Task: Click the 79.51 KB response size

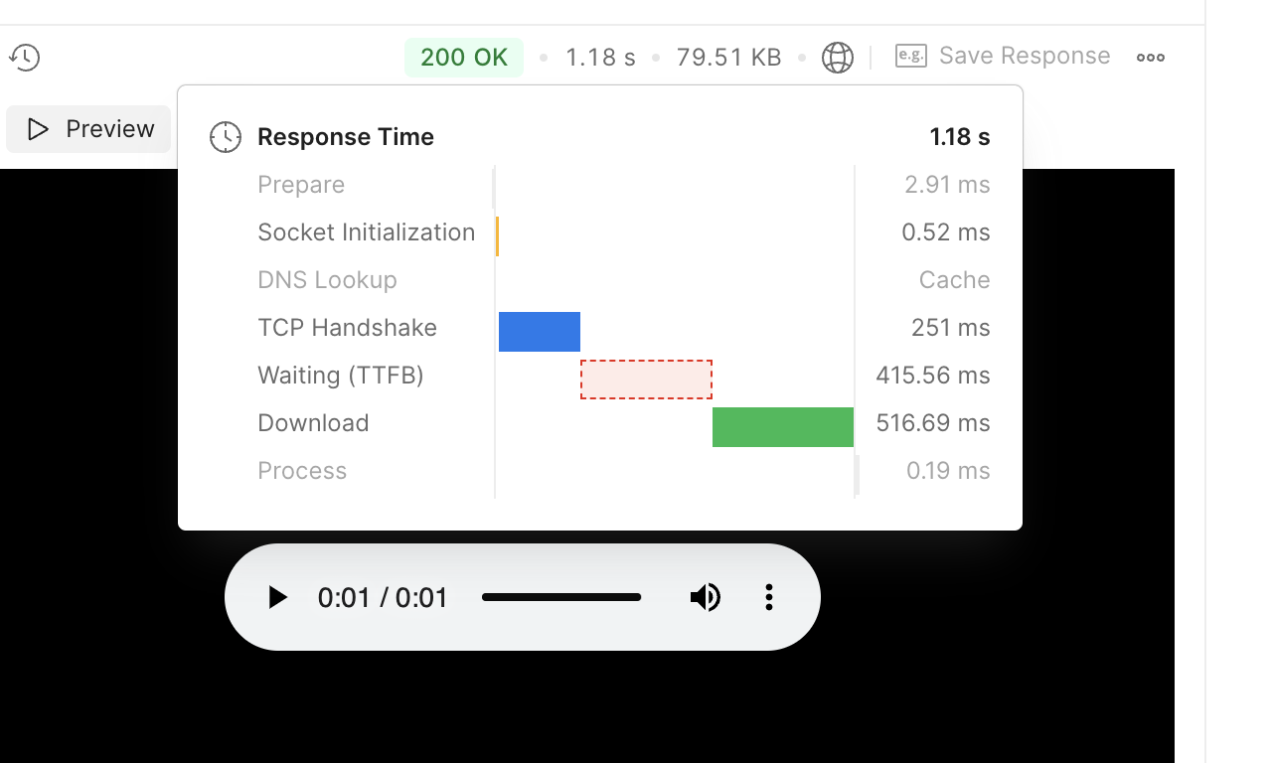Action: click(x=728, y=58)
